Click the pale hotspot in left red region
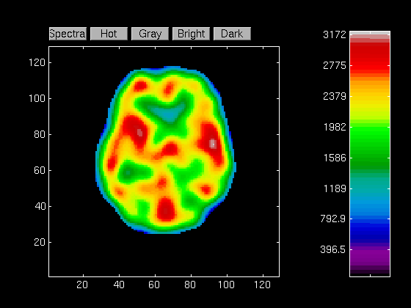The image size is (411, 308). pos(139,132)
